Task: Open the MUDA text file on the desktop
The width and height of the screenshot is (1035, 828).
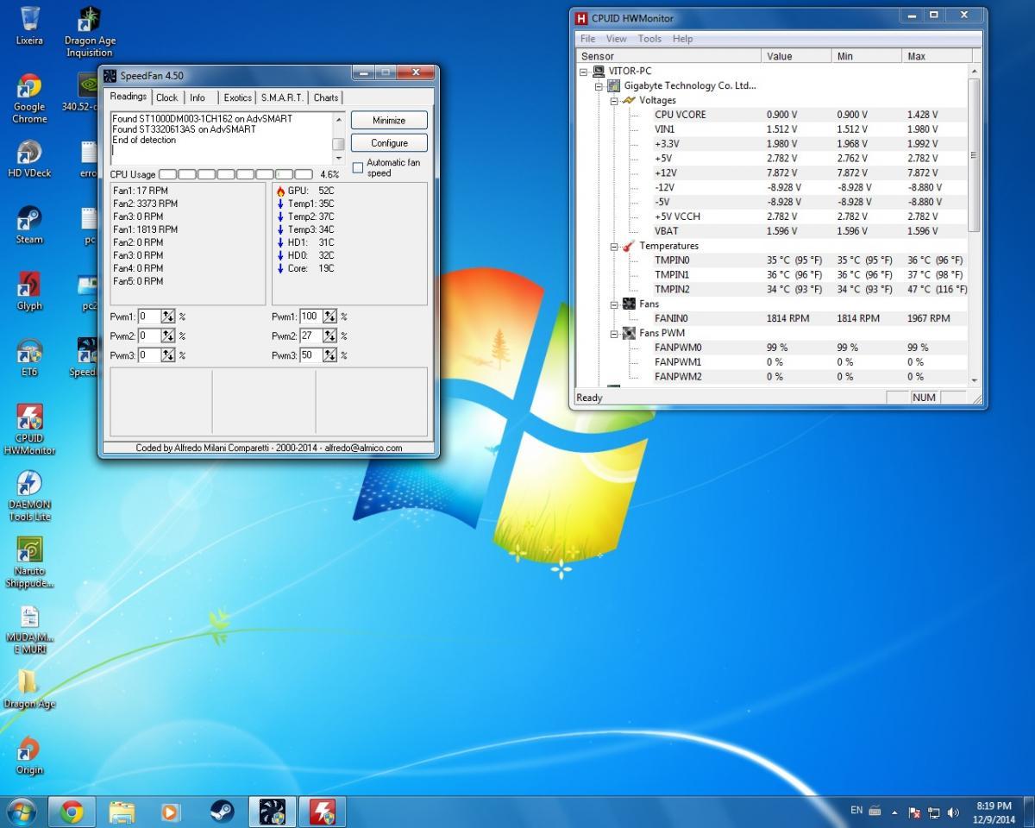Action: click(x=29, y=629)
